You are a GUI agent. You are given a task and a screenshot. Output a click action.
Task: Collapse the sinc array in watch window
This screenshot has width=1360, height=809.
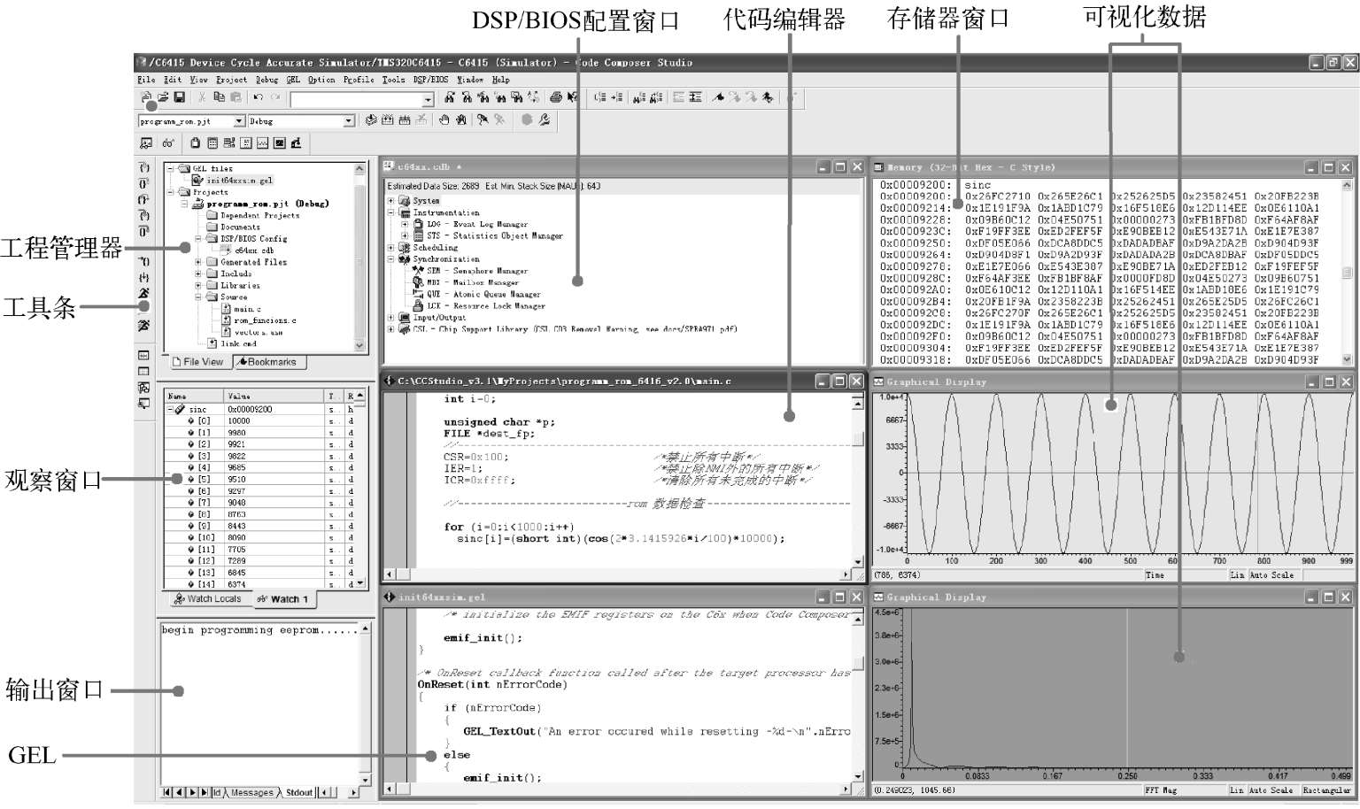point(171,410)
